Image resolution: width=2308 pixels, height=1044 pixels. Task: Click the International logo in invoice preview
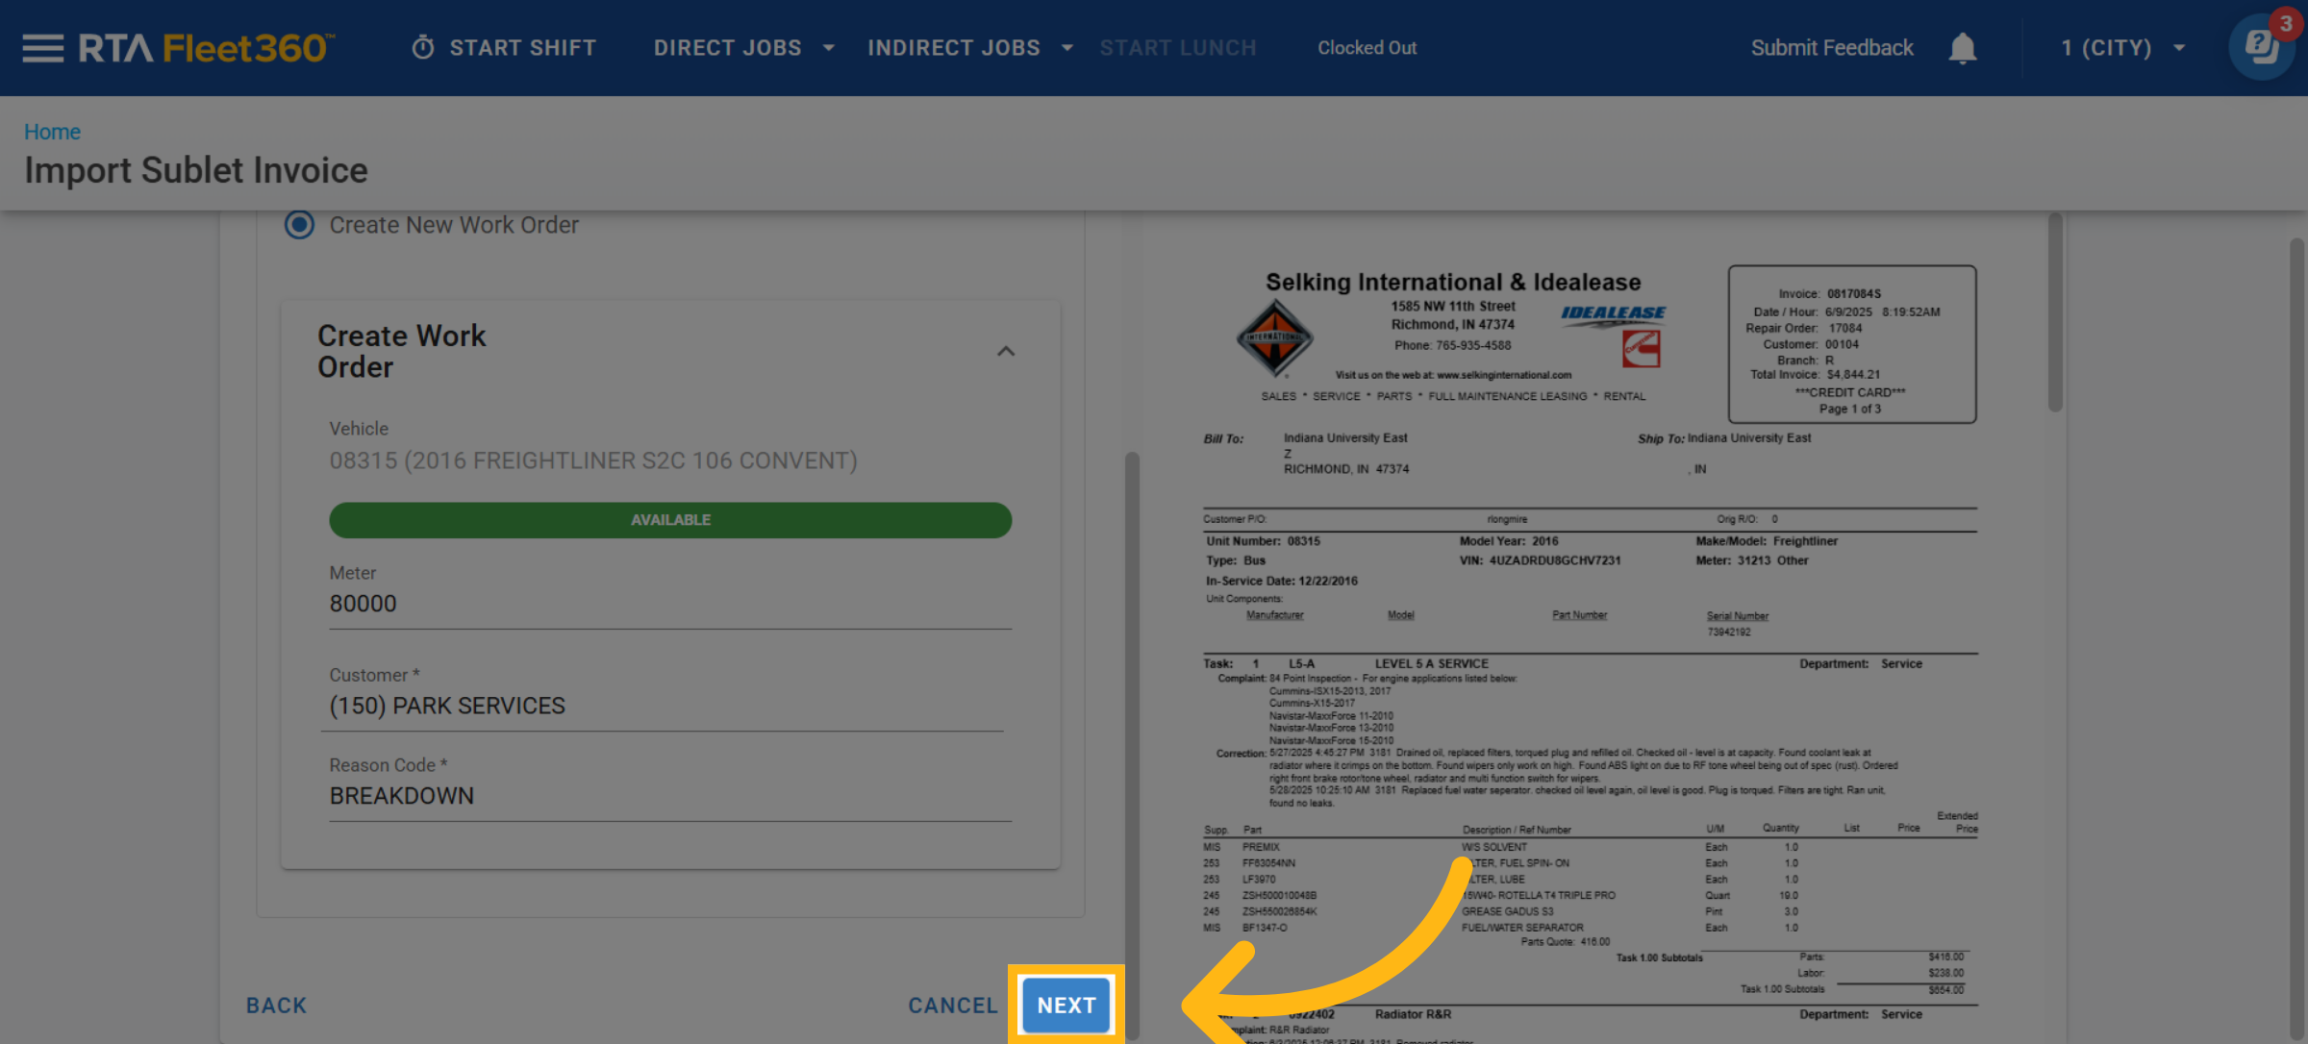coord(1274,337)
